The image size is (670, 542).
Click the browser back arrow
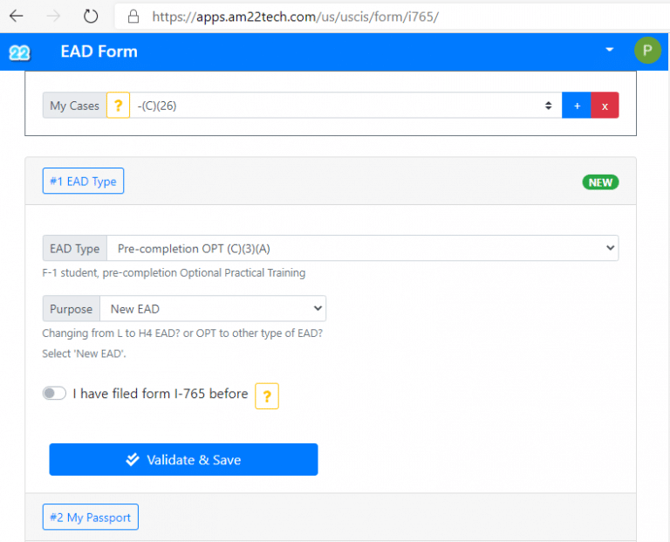point(17,17)
